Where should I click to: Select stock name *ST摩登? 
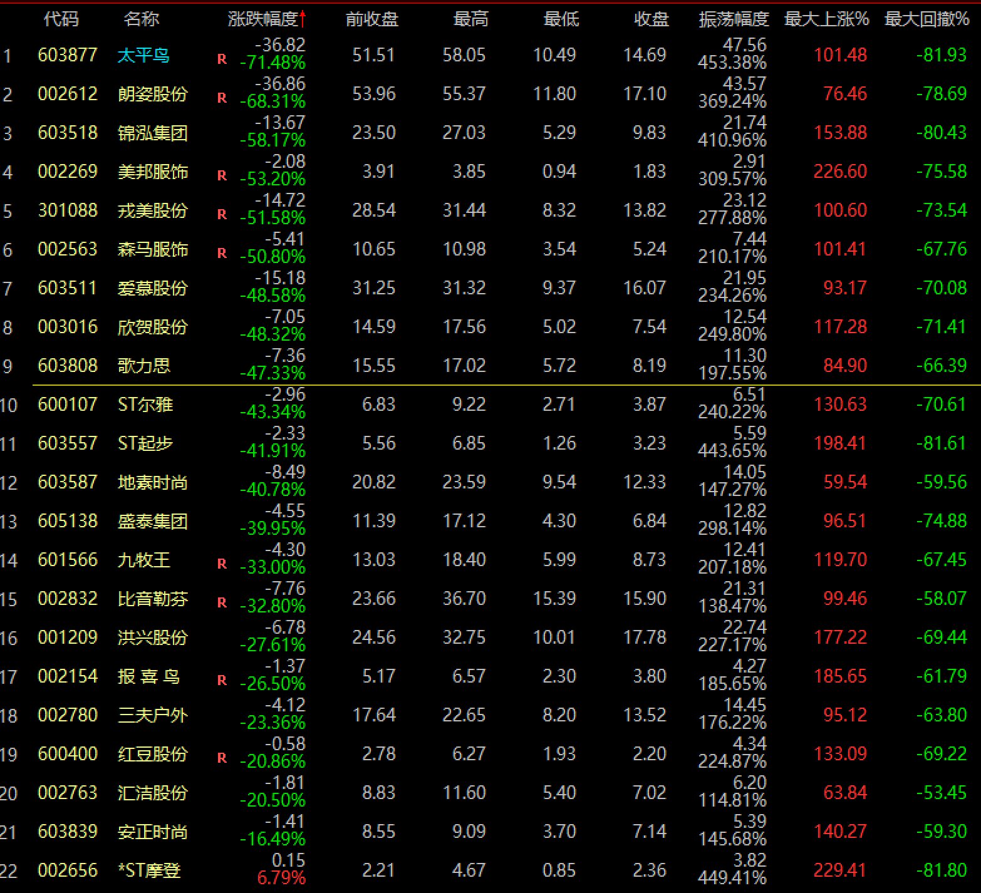click(x=149, y=870)
